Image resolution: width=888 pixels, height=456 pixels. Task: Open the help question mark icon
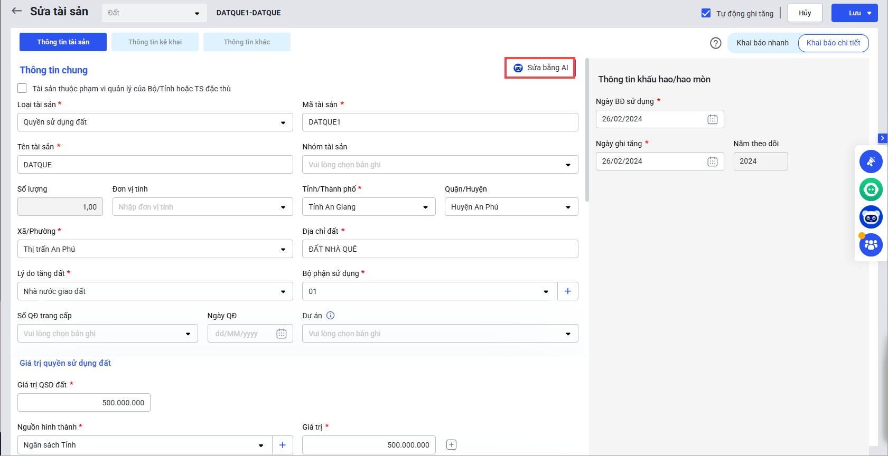point(715,43)
